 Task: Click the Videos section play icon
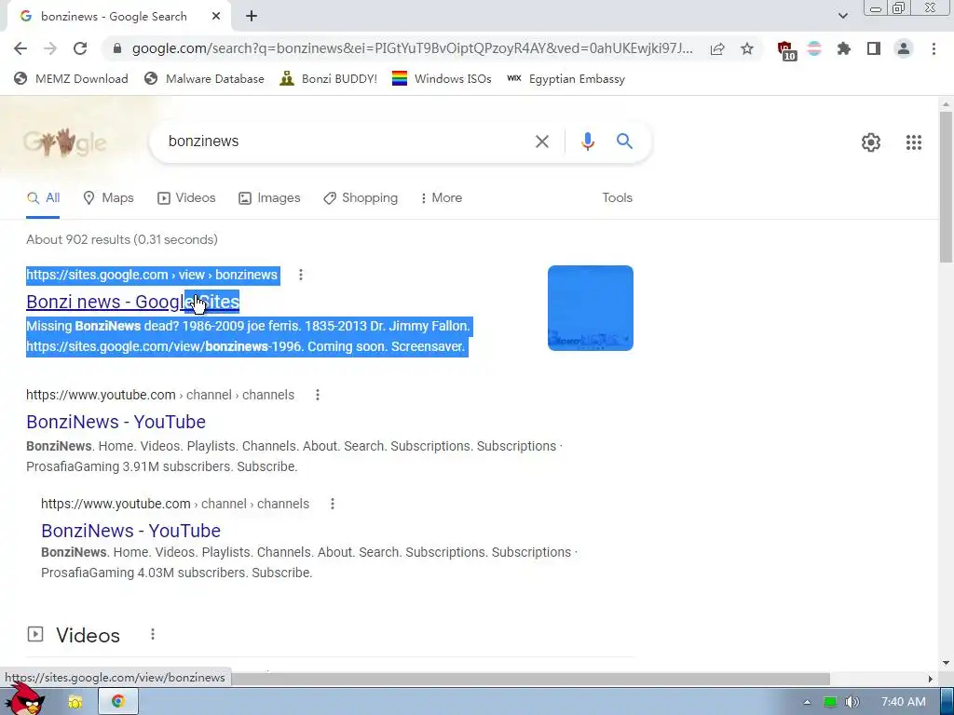[35, 634]
